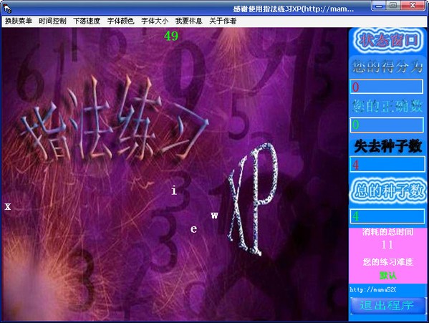The height and width of the screenshot is (323, 429).
Task: Click the 状态窗口 header graphic
Action: click(387, 41)
